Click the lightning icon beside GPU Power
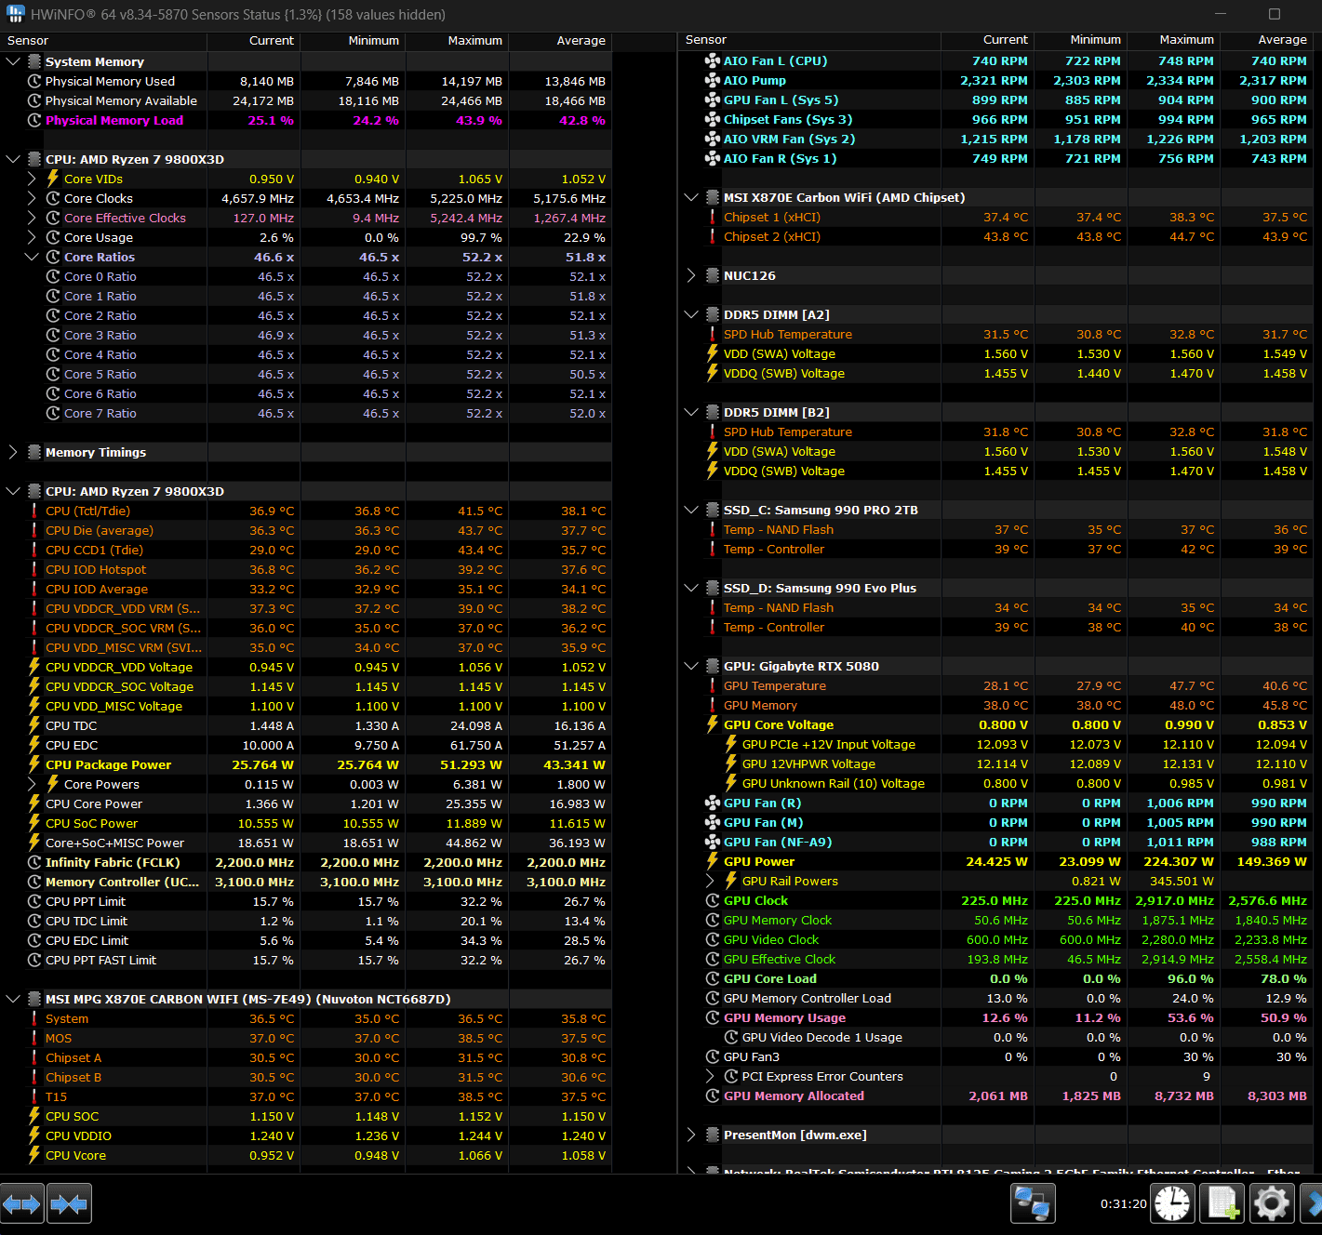 point(713,862)
